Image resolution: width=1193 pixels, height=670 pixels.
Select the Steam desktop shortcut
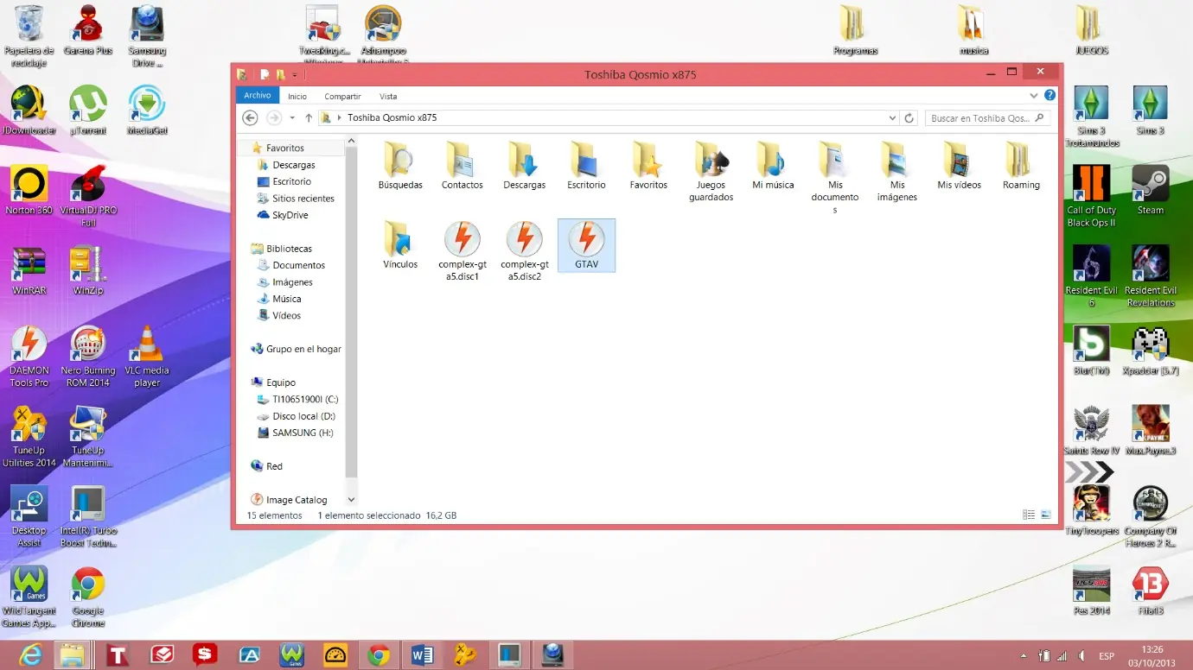click(1151, 190)
